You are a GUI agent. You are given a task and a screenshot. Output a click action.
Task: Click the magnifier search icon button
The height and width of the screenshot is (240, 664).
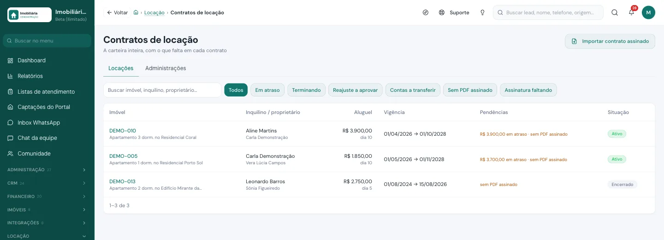tap(615, 12)
